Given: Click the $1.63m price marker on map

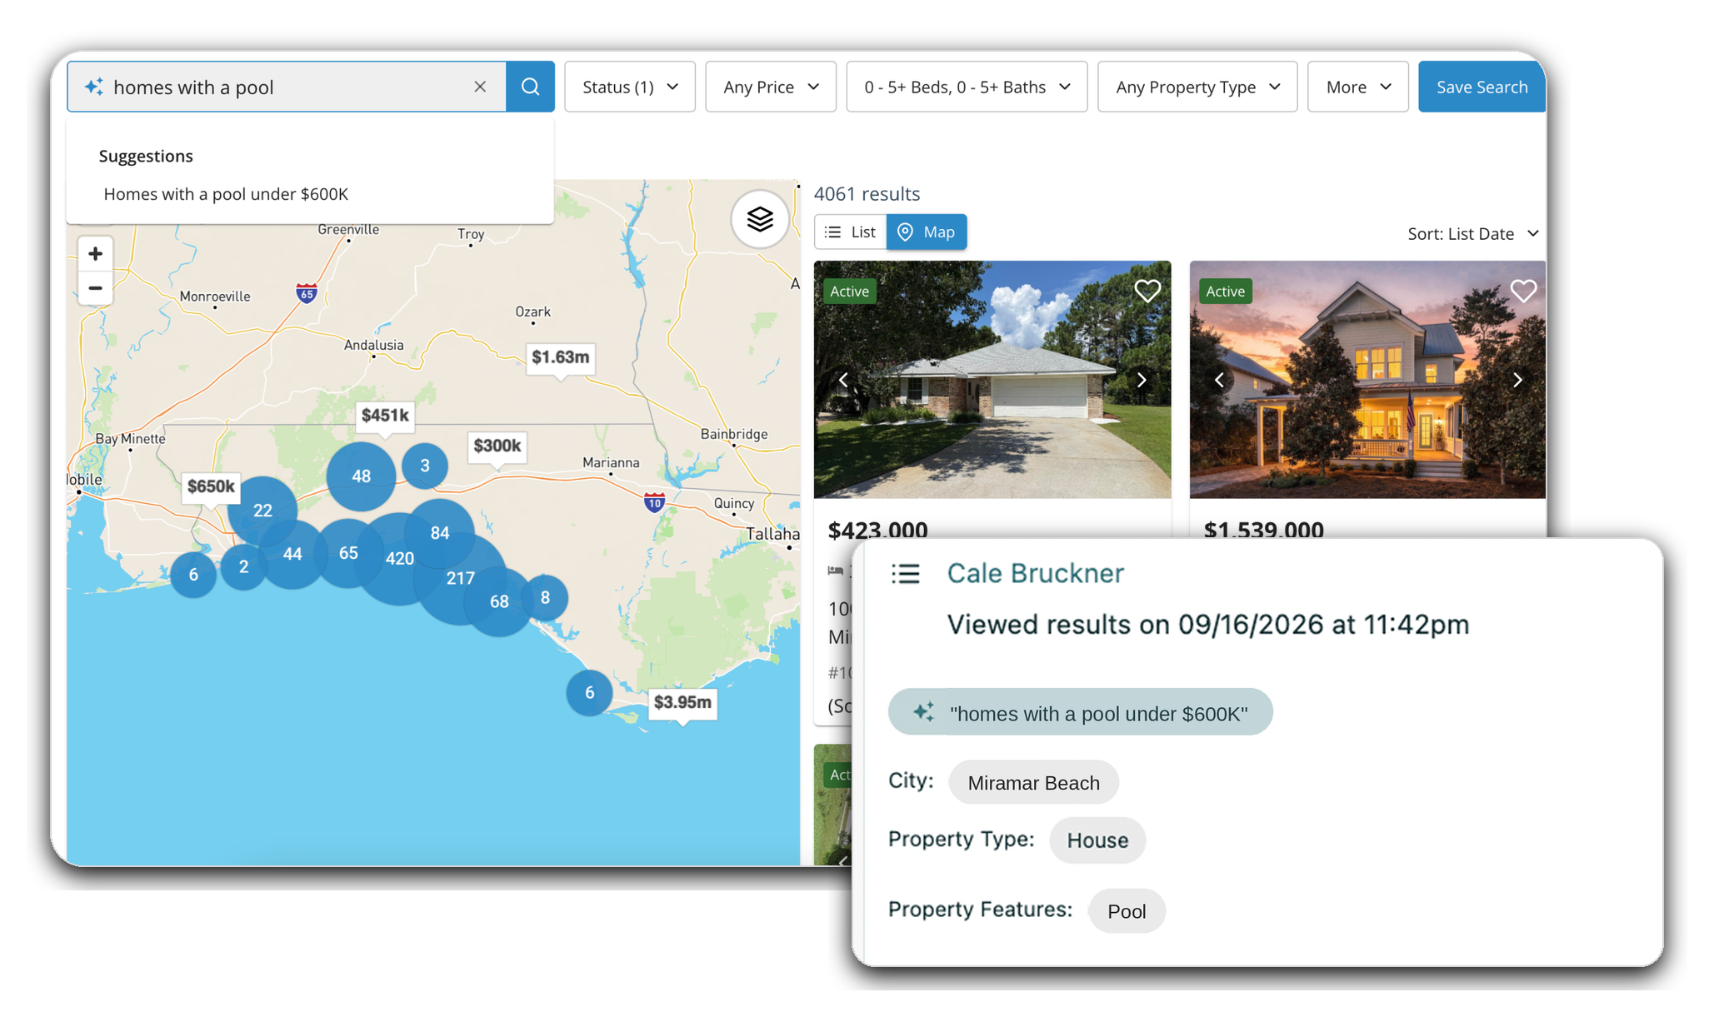Looking at the screenshot, I should coord(560,358).
